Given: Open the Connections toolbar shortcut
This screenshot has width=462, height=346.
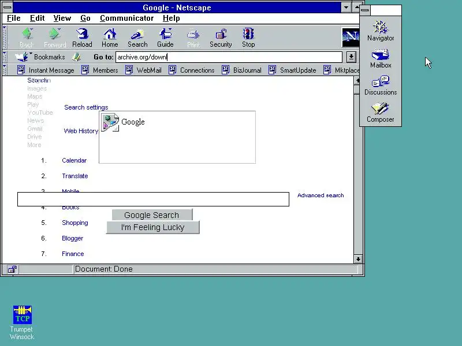Looking at the screenshot, I should coord(192,70).
